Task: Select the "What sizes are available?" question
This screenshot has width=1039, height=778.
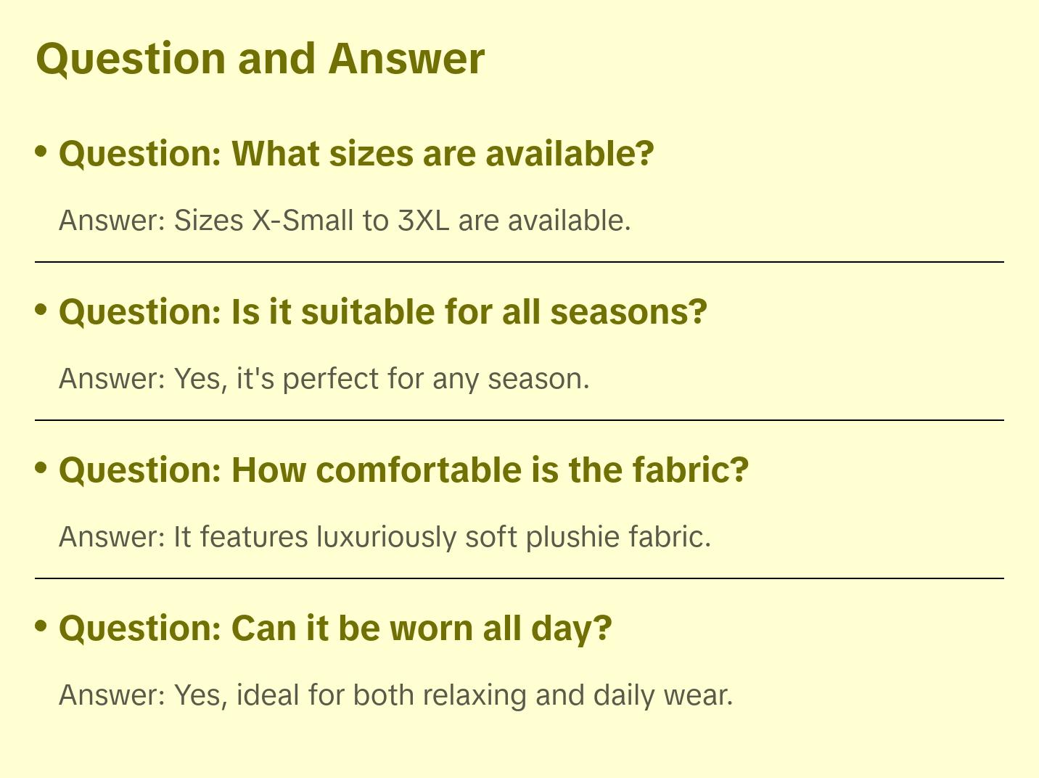Action: pos(356,154)
